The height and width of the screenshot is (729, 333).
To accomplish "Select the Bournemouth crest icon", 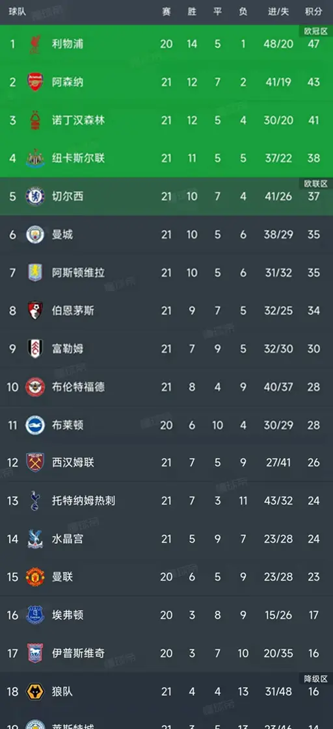I will 35,311.
